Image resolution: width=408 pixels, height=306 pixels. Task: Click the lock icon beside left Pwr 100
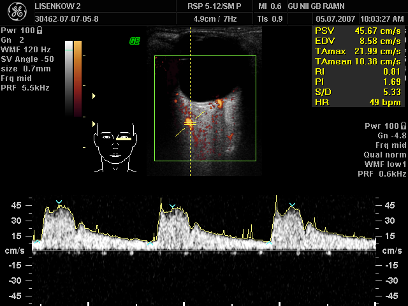pyautogui.click(x=40, y=31)
